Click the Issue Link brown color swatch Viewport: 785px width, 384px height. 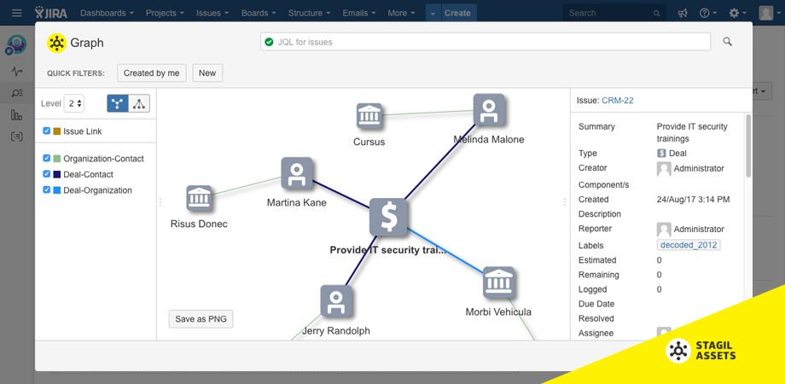pyautogui.click(x=57, y=131)
